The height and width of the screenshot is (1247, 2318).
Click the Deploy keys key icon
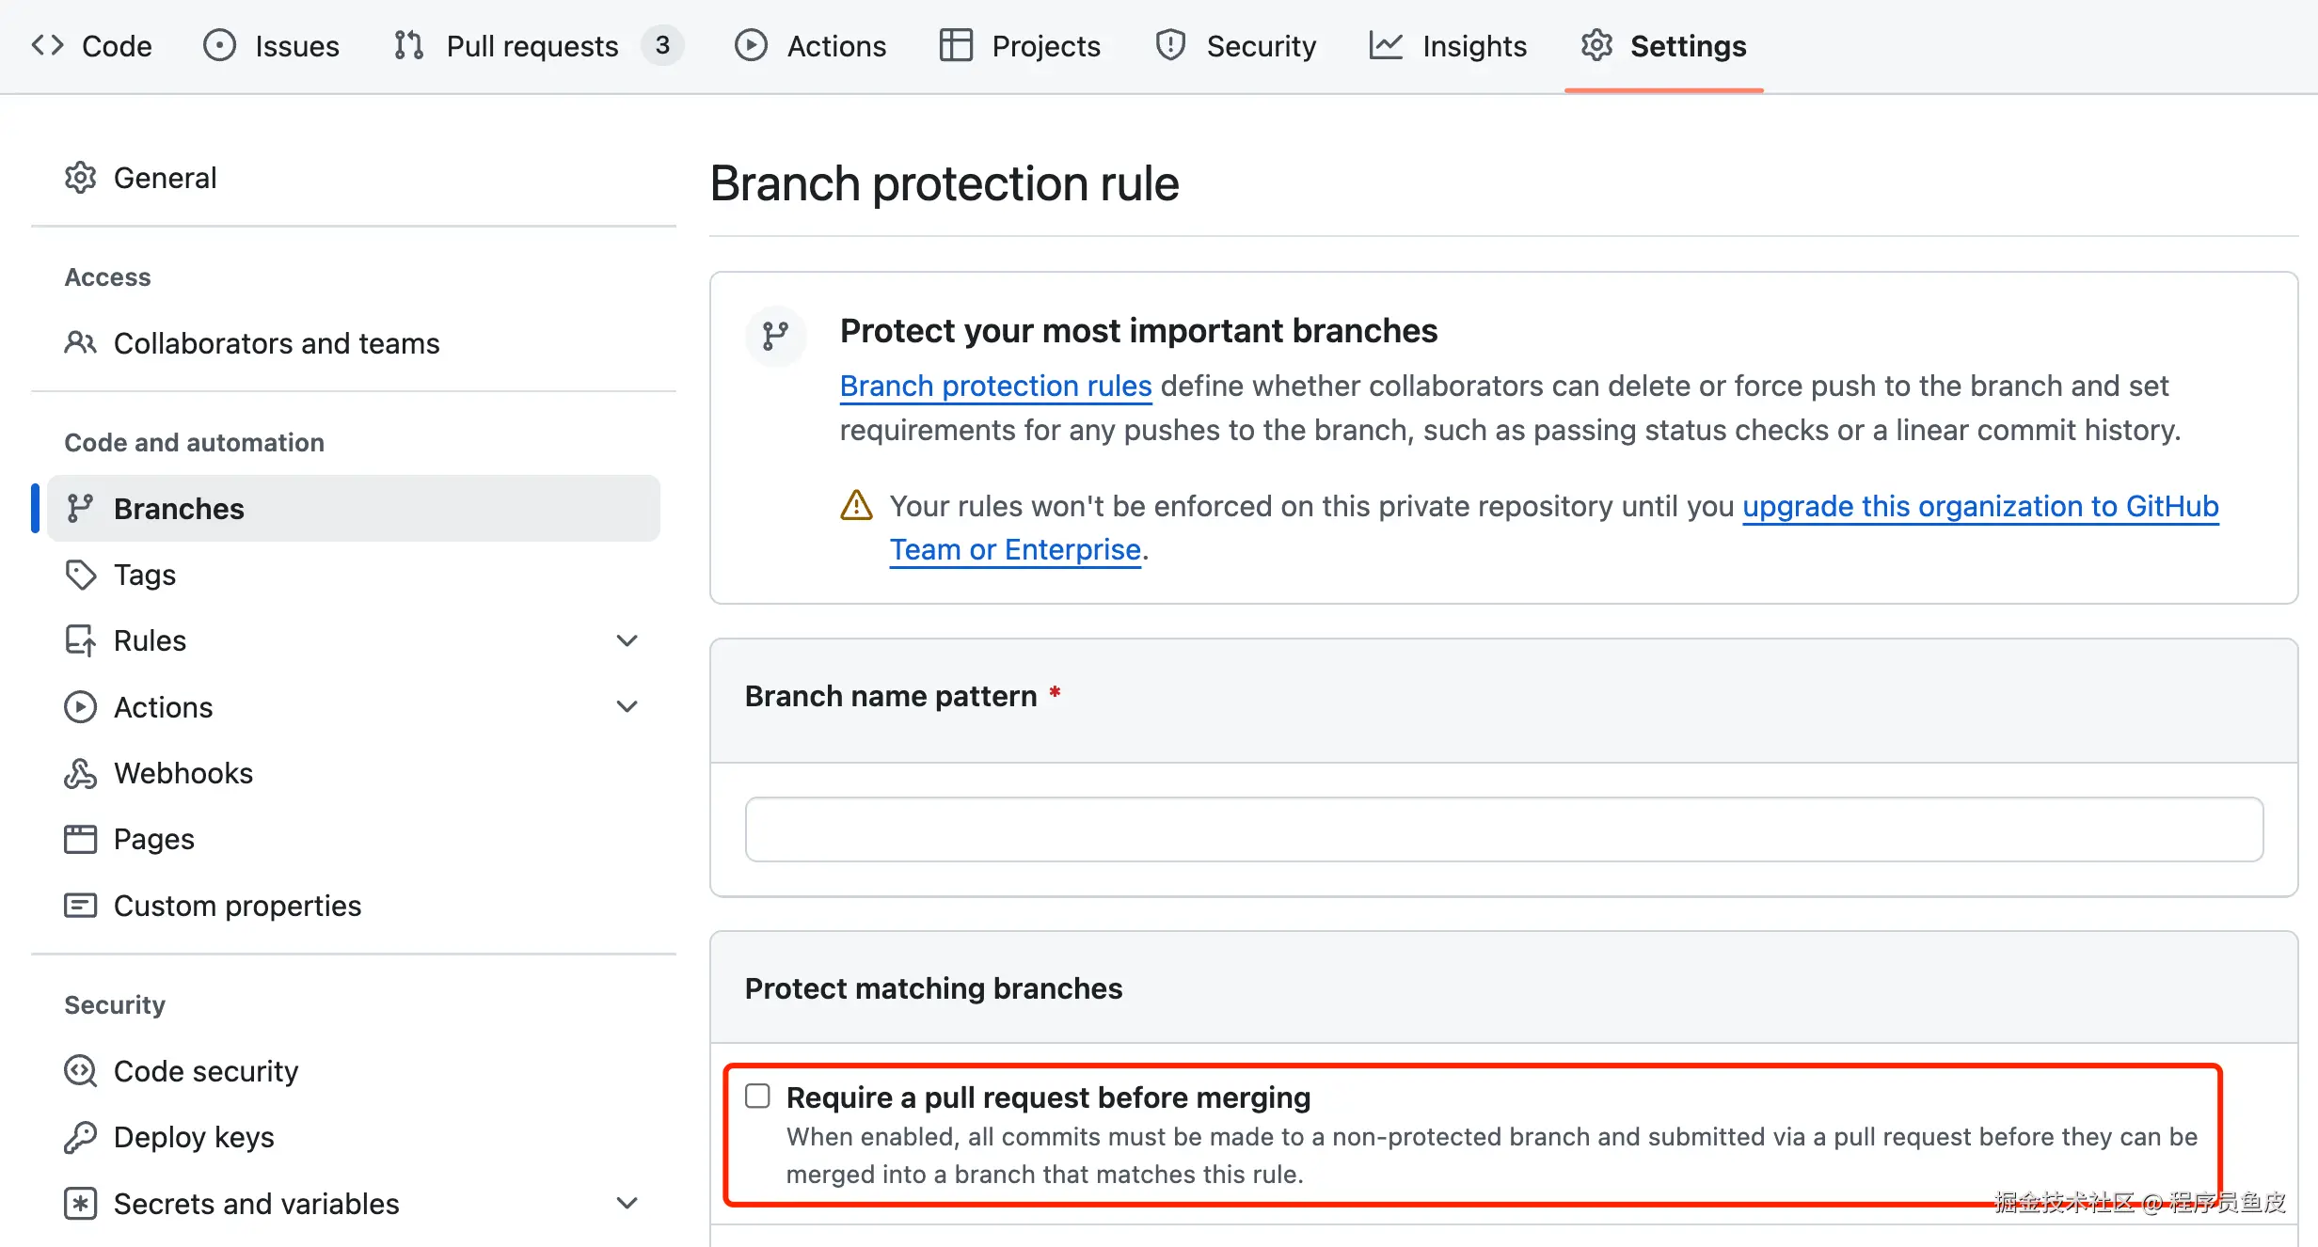(80, 1137)
